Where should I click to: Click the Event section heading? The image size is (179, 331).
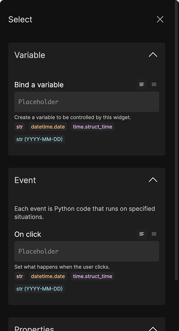[x=25, y=180]
